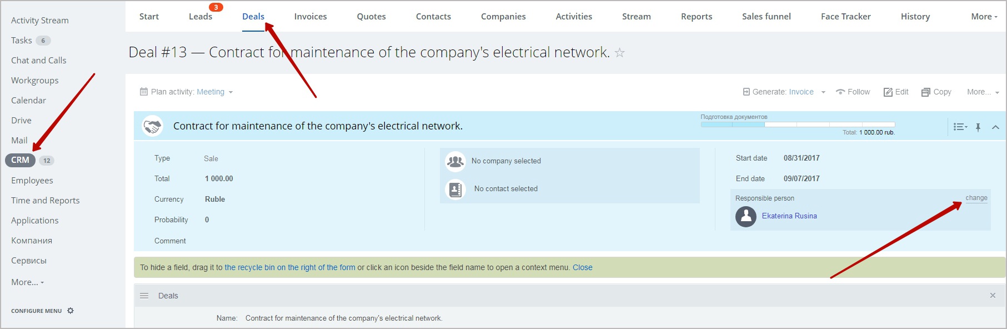Click the contact placeholder icon

[455, 190]
